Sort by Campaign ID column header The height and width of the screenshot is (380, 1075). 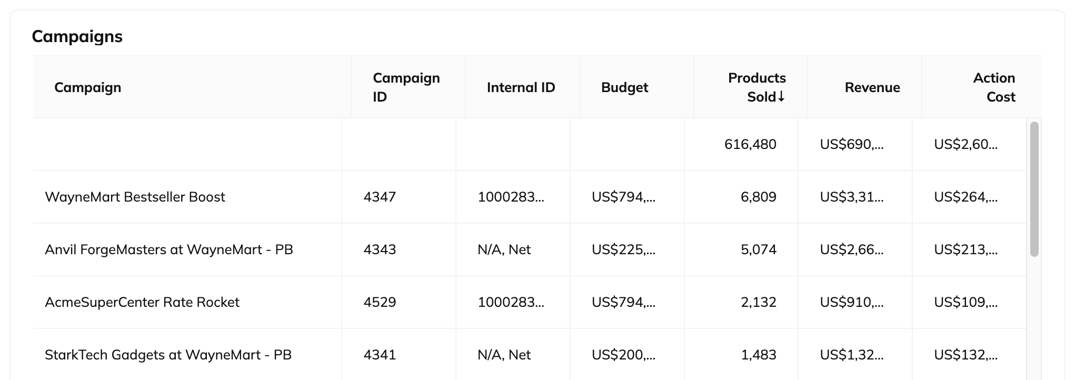(x=406, y=87)
